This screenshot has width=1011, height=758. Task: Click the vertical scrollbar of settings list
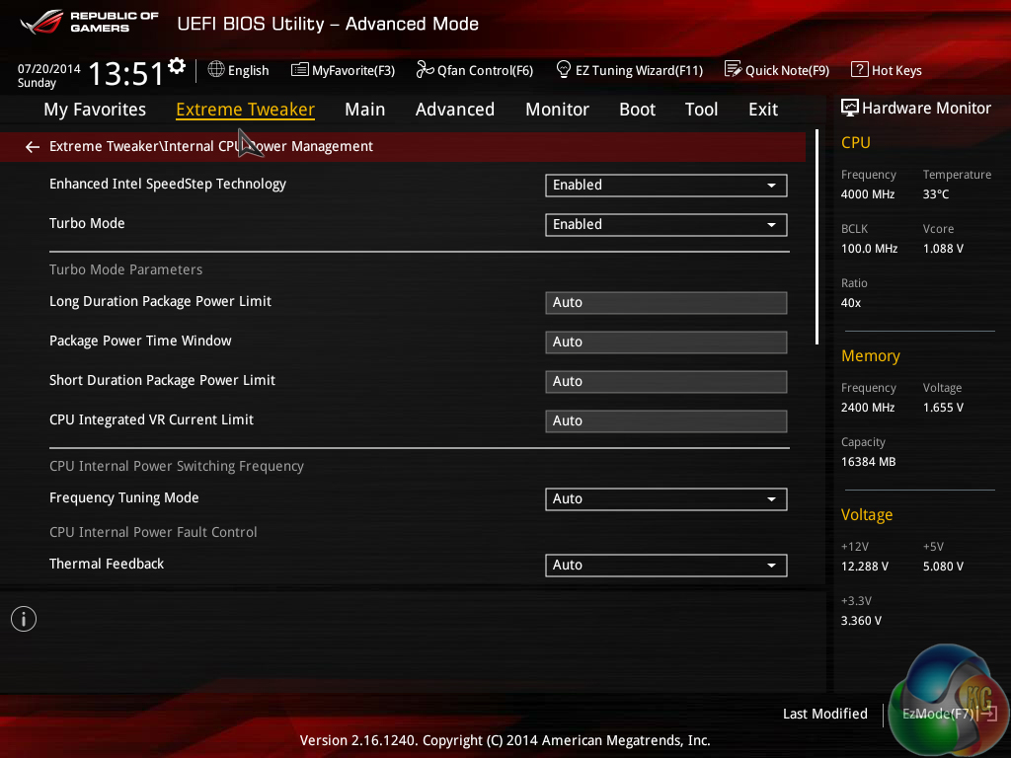click(x=817, y=237)
